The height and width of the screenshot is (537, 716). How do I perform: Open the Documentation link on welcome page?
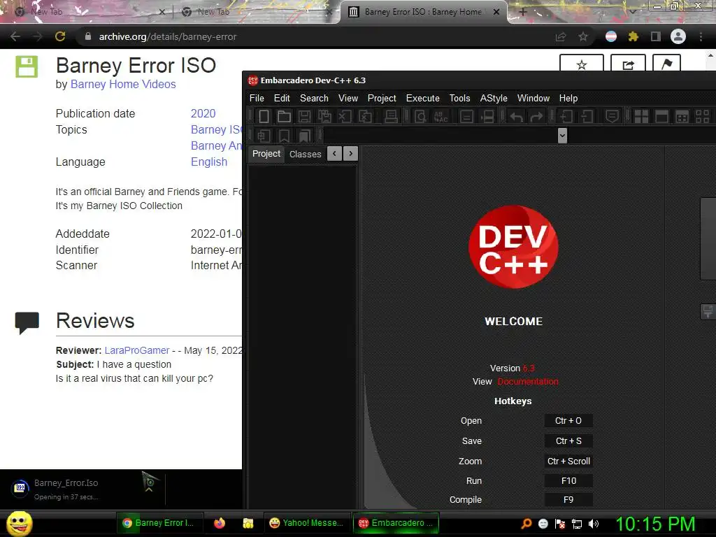[x=528, y=382]
